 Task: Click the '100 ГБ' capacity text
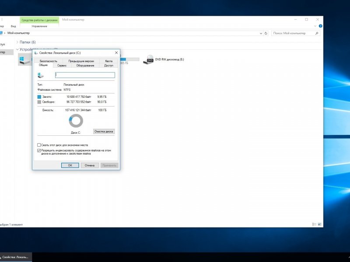pyautogui.click(x=102, y=110)
